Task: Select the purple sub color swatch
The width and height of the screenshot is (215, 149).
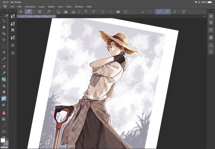Action: [x=6, y=143]
